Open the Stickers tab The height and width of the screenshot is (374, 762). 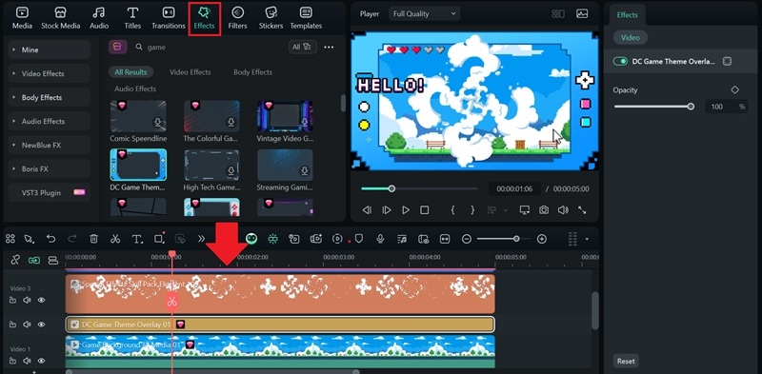(271, 18)
